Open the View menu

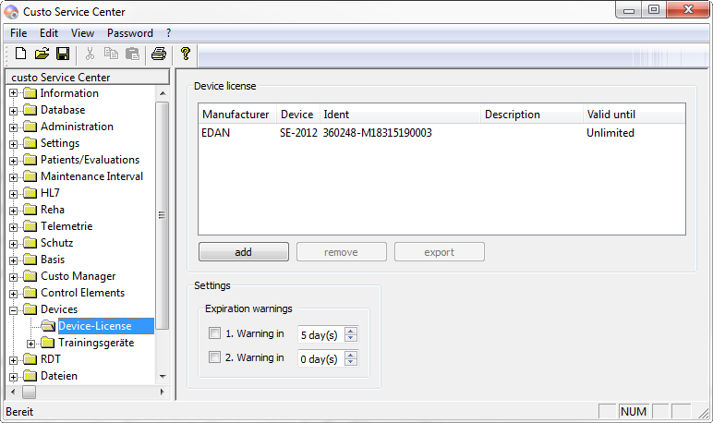tap(82, 33)
